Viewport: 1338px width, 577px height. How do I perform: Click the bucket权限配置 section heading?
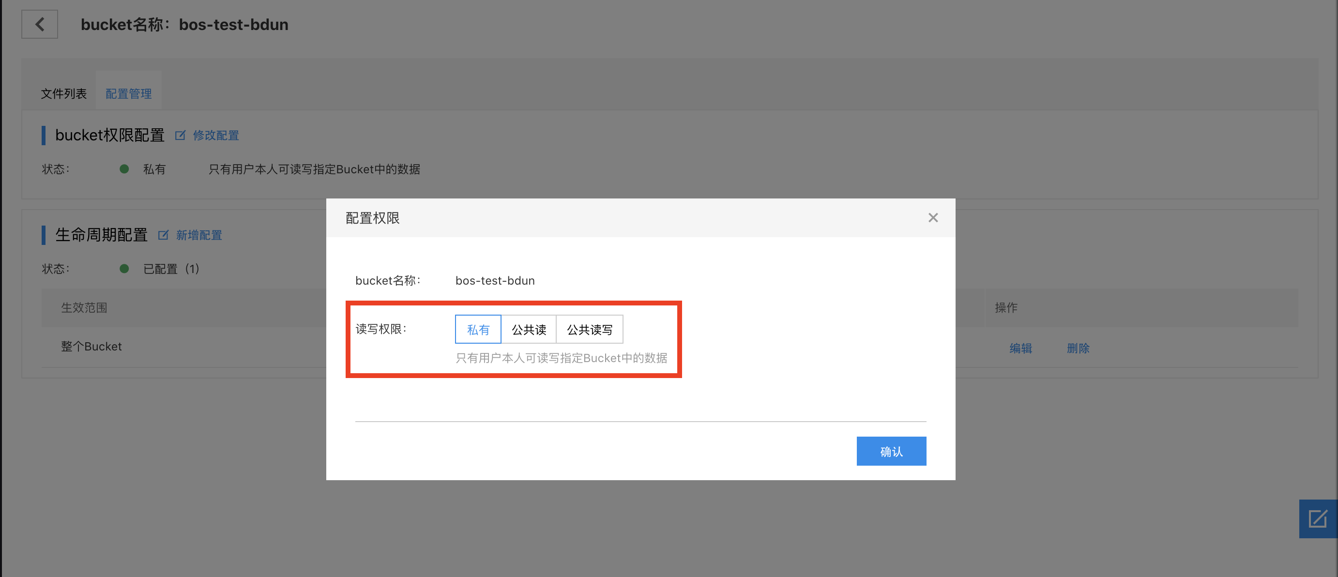coord(109,136)
